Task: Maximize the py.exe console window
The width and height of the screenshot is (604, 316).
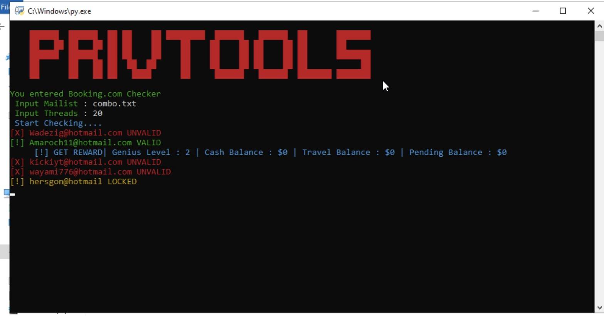Action: click(x=563, y=11)
